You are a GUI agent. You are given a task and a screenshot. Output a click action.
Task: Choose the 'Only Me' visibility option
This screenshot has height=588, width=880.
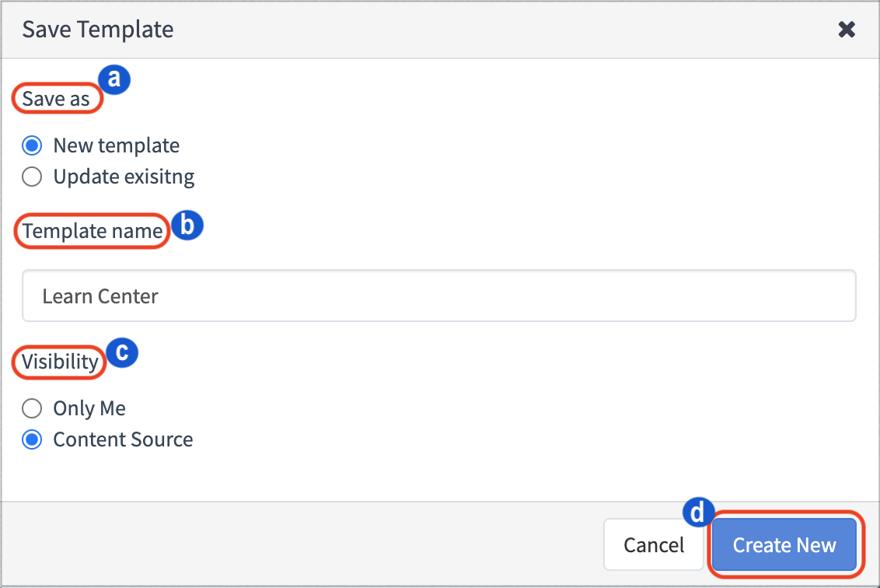click(32, 408)
